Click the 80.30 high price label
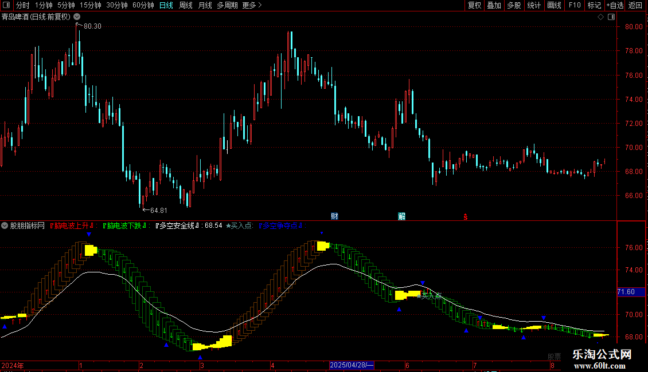648x372 pixels. tap(92, 26)
